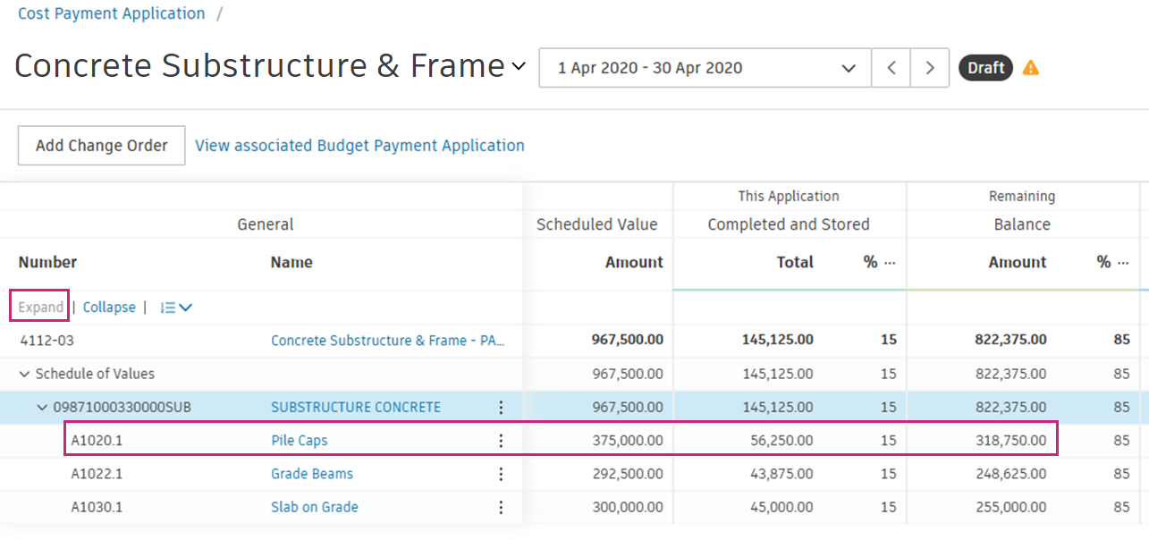Screen dimensions: 1149x540
Task: Go to previous application period arrow
Action: click(891, 68)
